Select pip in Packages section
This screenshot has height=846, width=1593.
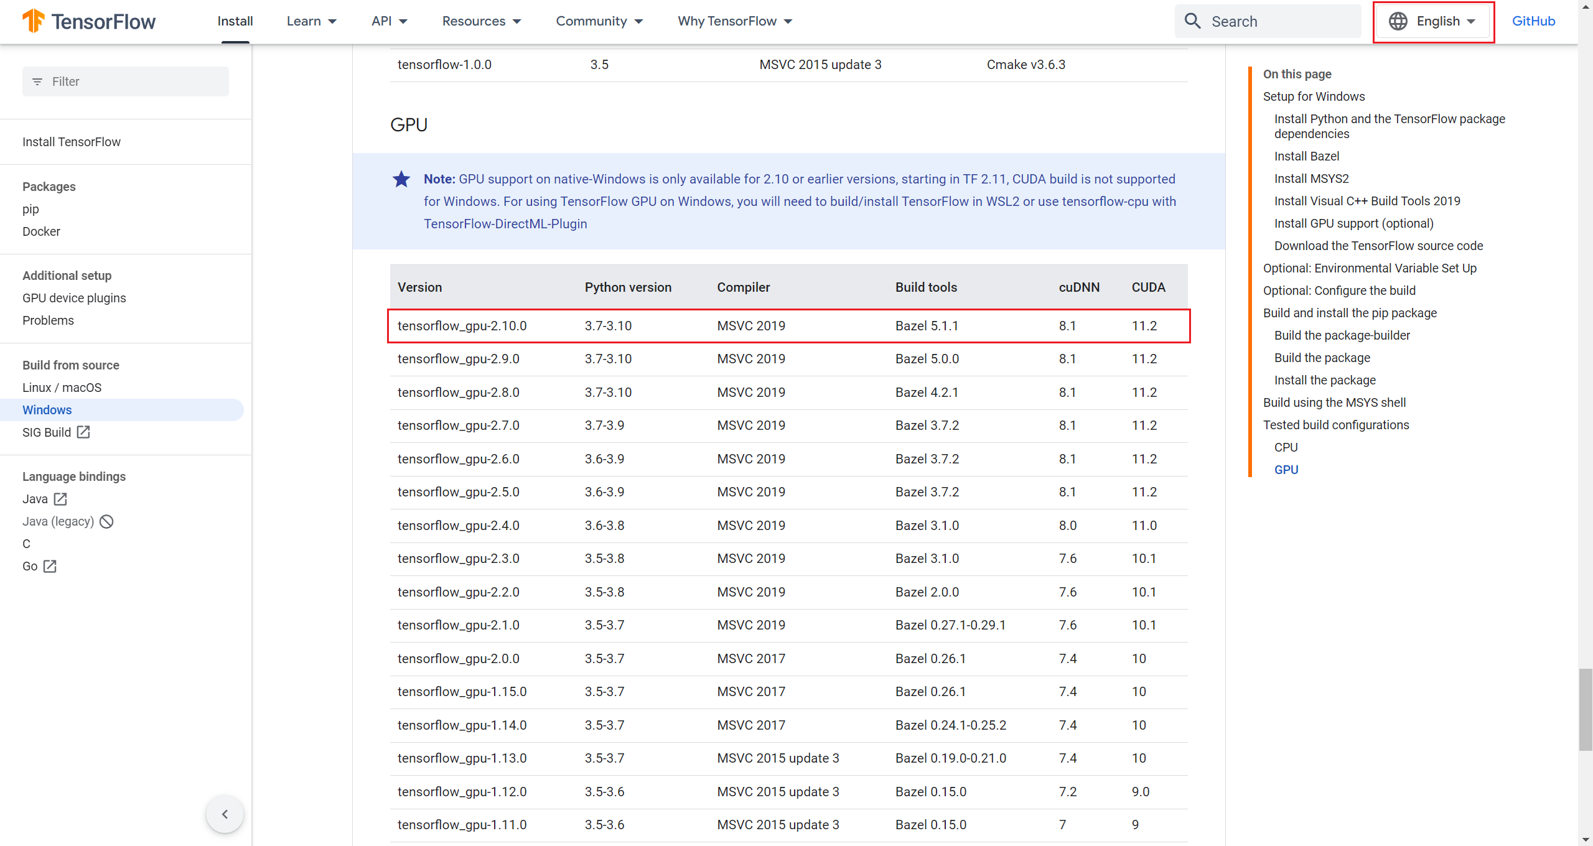pos(30,209)
